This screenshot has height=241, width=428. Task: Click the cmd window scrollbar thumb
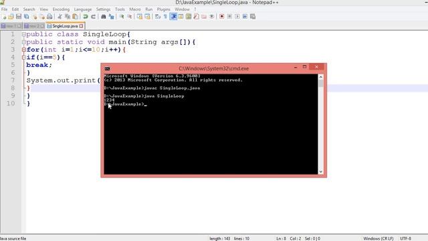[x=321, y=83]
